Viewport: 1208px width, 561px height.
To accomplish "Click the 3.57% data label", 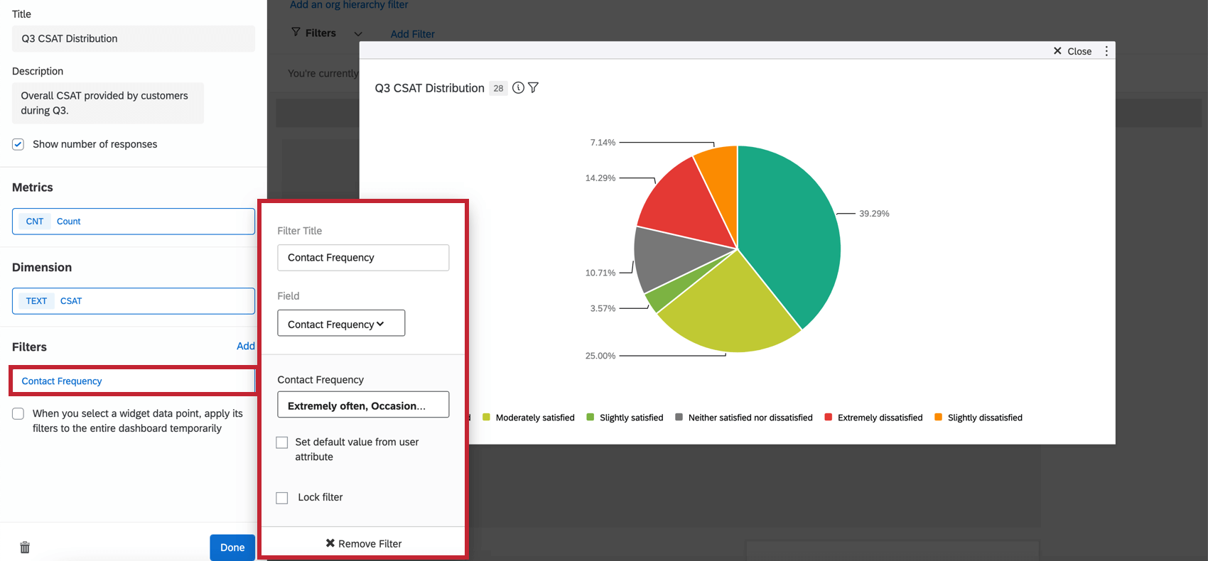I will tap(603, 308).
